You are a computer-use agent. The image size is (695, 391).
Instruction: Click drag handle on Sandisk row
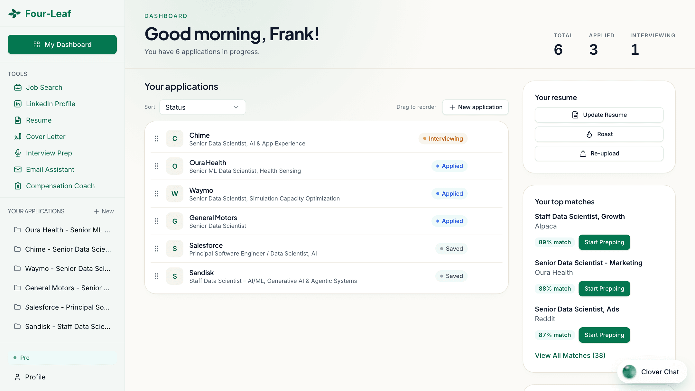[x=156, y=276]
